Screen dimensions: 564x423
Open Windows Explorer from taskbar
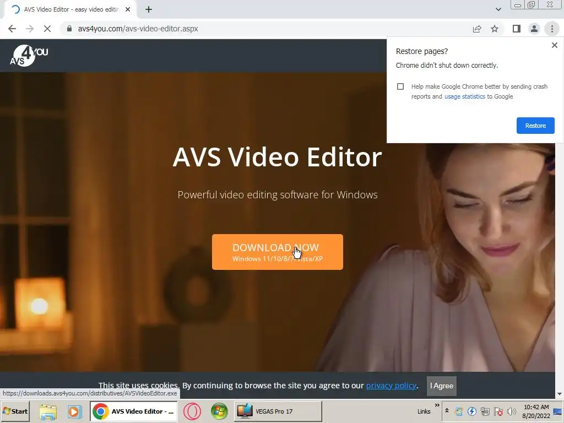click(48, 411)
